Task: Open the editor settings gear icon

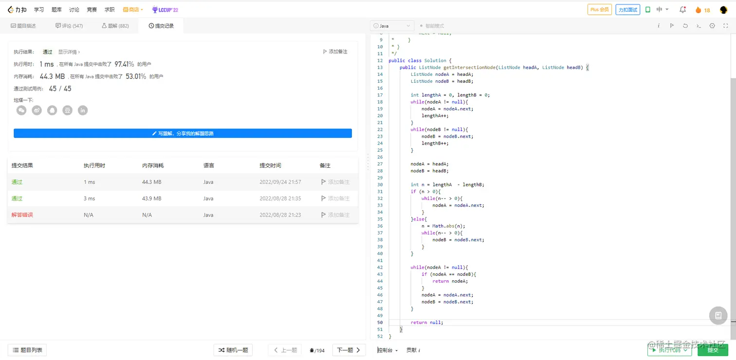Action: tap(713, 26)
